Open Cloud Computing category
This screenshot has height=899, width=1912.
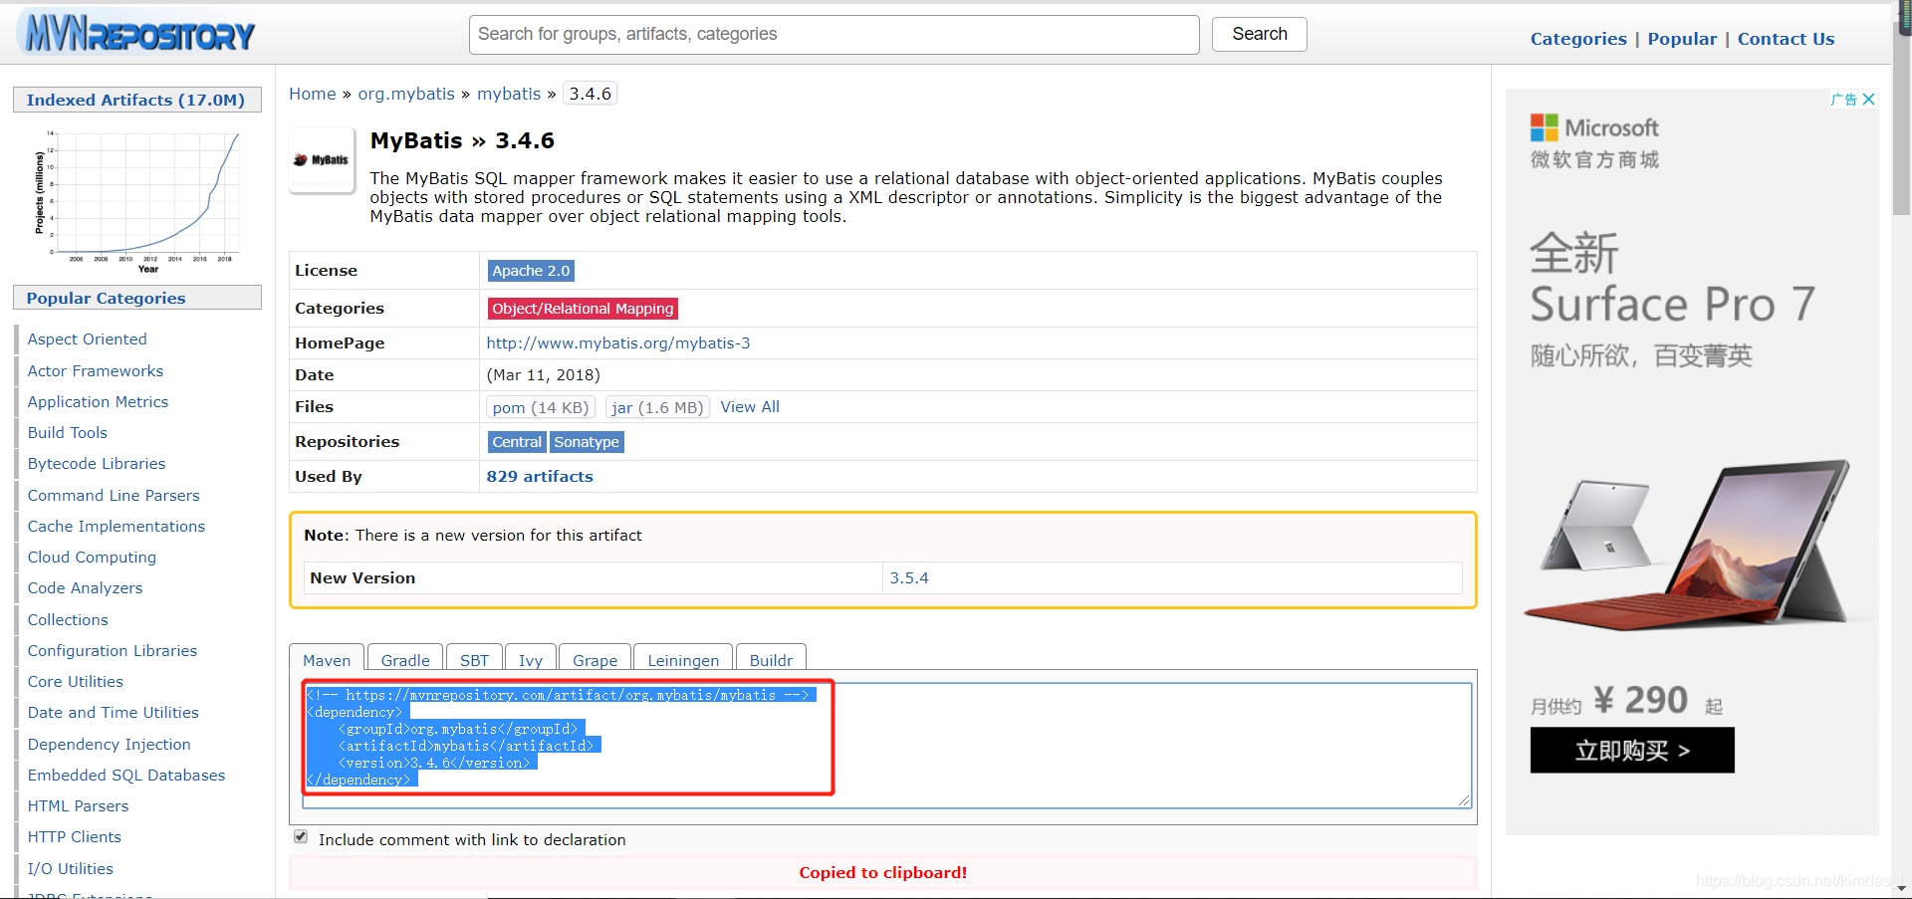92,558
